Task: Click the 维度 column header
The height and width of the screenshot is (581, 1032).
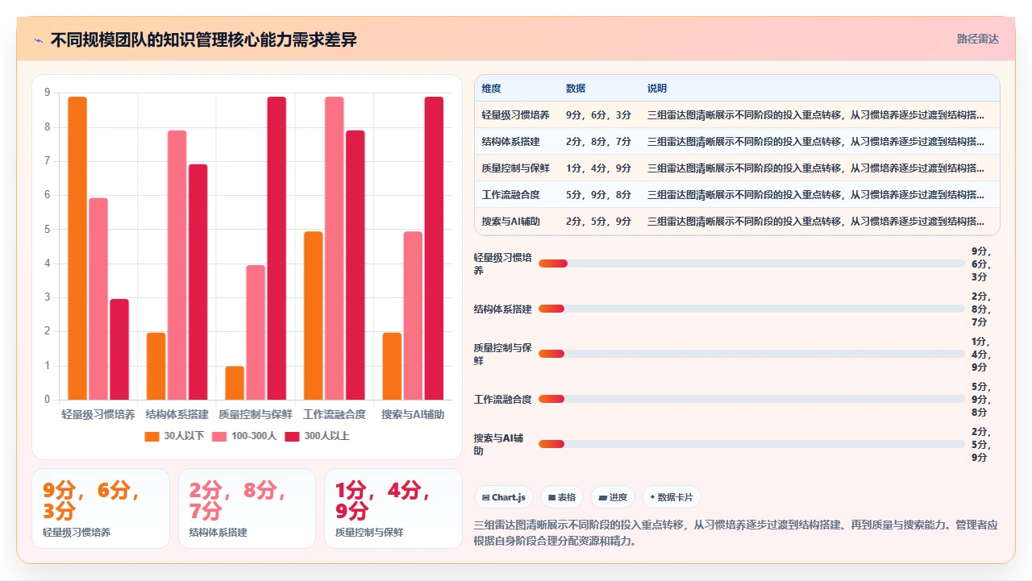Action: [x=491, y=89]
